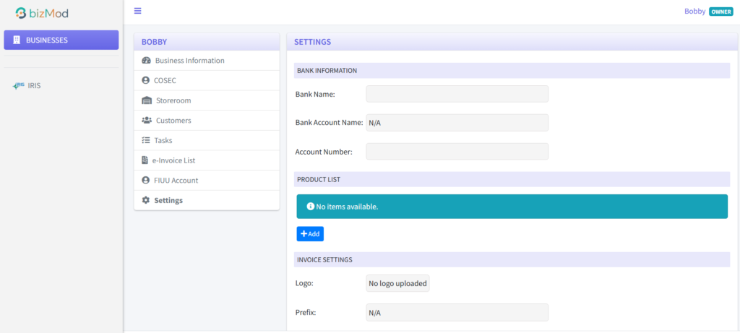Screen dimensions: 740x333
Task: Focus the Account Number input box
Action: pos(457,152)
